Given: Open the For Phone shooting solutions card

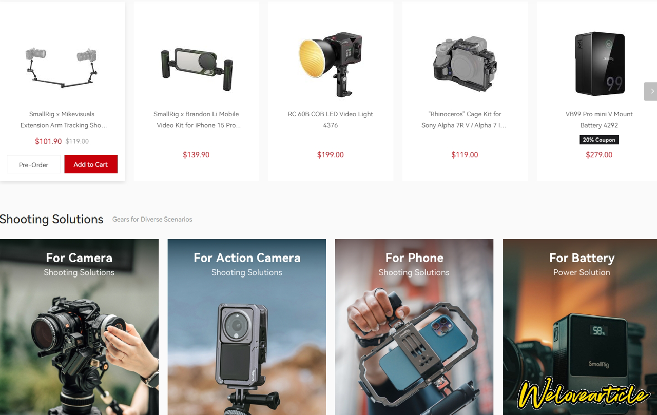Looking at the screenshot, I should pos(414,327).
